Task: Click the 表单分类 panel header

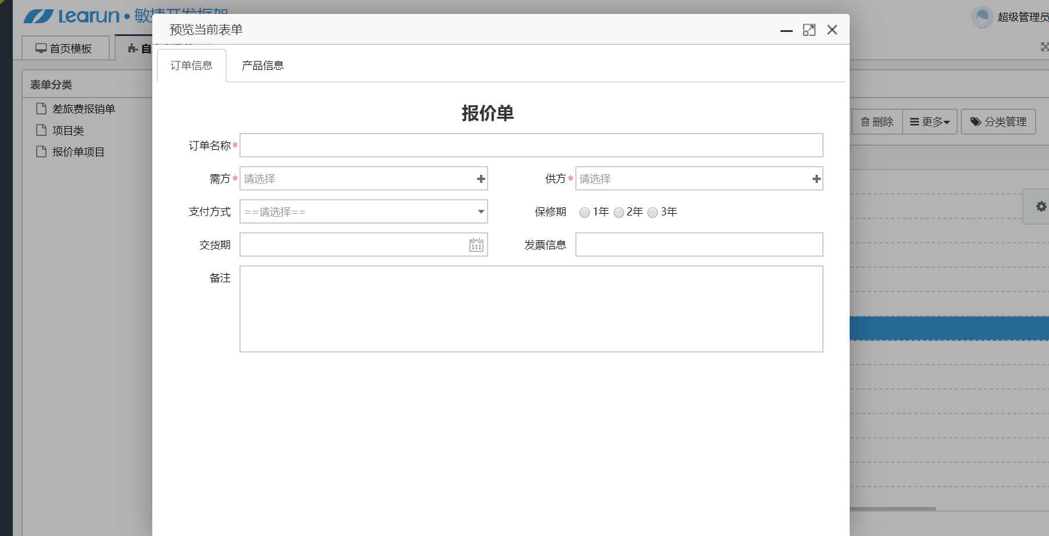Action: 51,85
